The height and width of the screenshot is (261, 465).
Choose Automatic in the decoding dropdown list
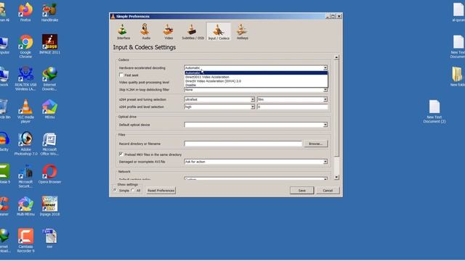coord(256,72)
